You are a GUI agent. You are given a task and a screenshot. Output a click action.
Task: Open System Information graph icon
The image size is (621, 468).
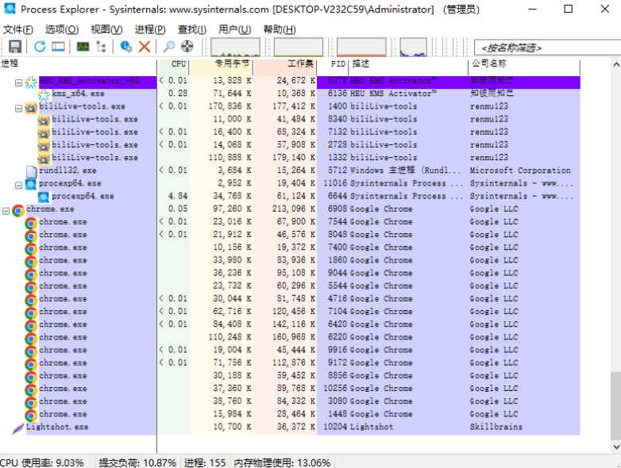(83, 47)
